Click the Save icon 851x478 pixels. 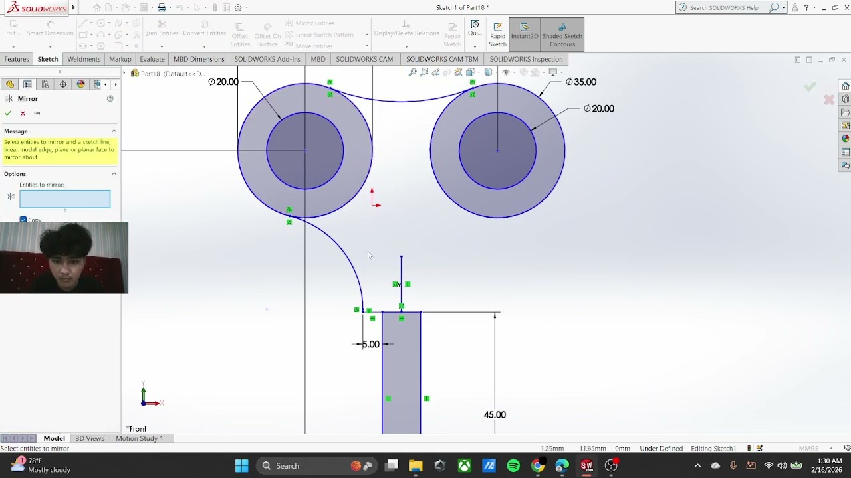click(x=144, y=7)
